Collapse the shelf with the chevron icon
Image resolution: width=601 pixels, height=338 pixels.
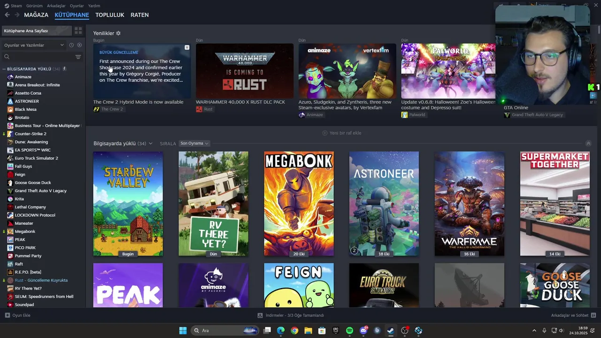click(x=588, y=144)
